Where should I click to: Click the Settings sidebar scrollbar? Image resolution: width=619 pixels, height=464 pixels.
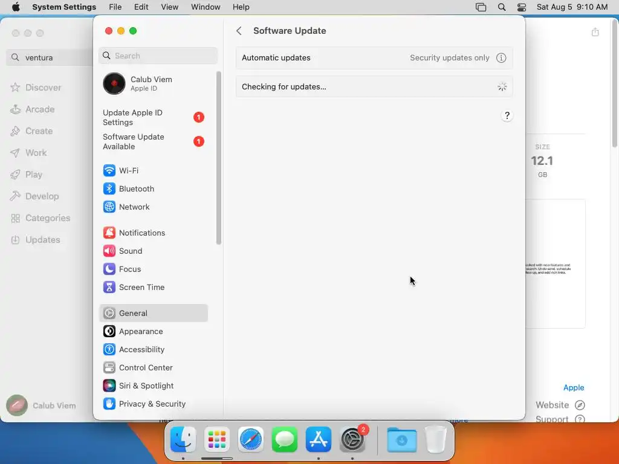click(219, 158)
